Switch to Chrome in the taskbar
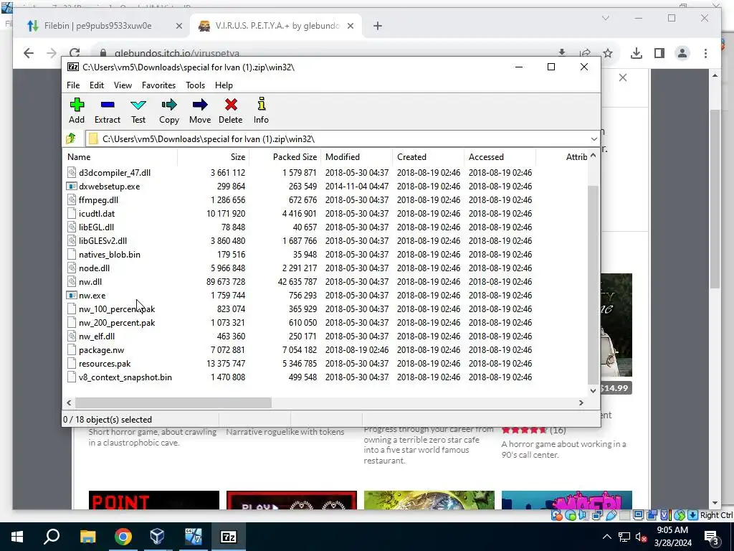 123,537
